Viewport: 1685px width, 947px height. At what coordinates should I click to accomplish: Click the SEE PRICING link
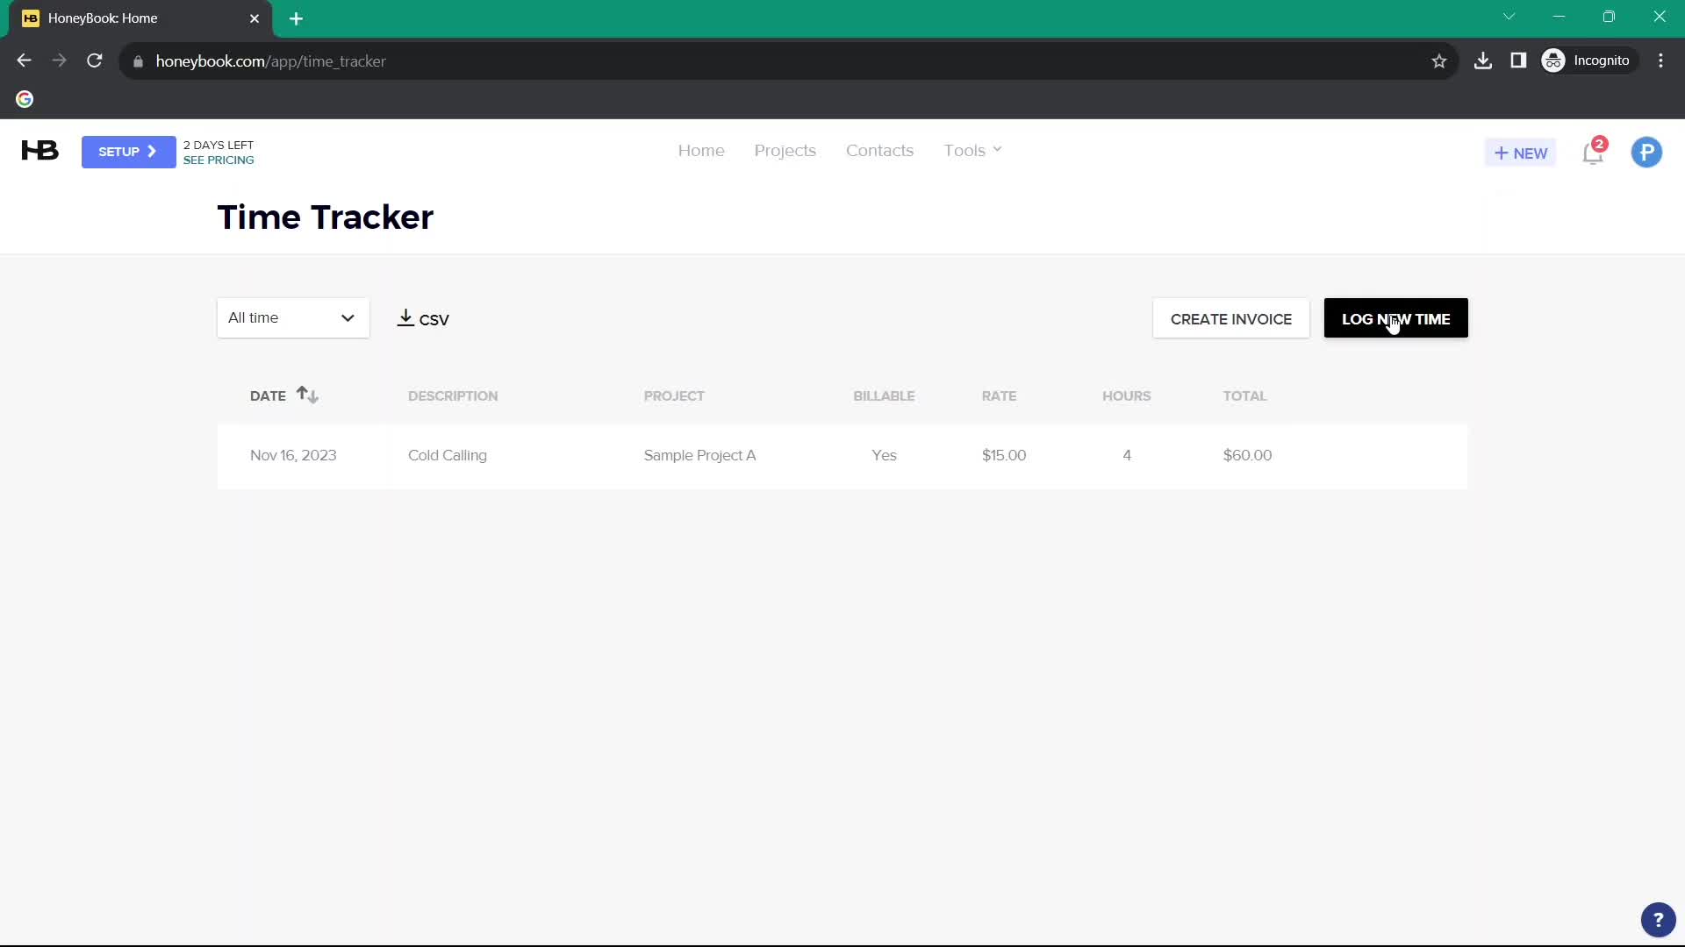219,160
